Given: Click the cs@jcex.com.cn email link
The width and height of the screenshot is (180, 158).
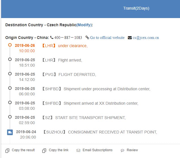Looking at the screenshot, I should [x=146, y=38].
